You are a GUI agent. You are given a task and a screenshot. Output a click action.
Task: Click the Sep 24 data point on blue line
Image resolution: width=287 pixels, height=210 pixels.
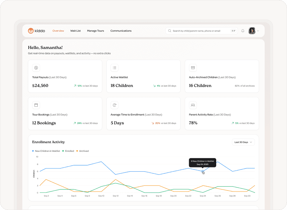point(203,171)
